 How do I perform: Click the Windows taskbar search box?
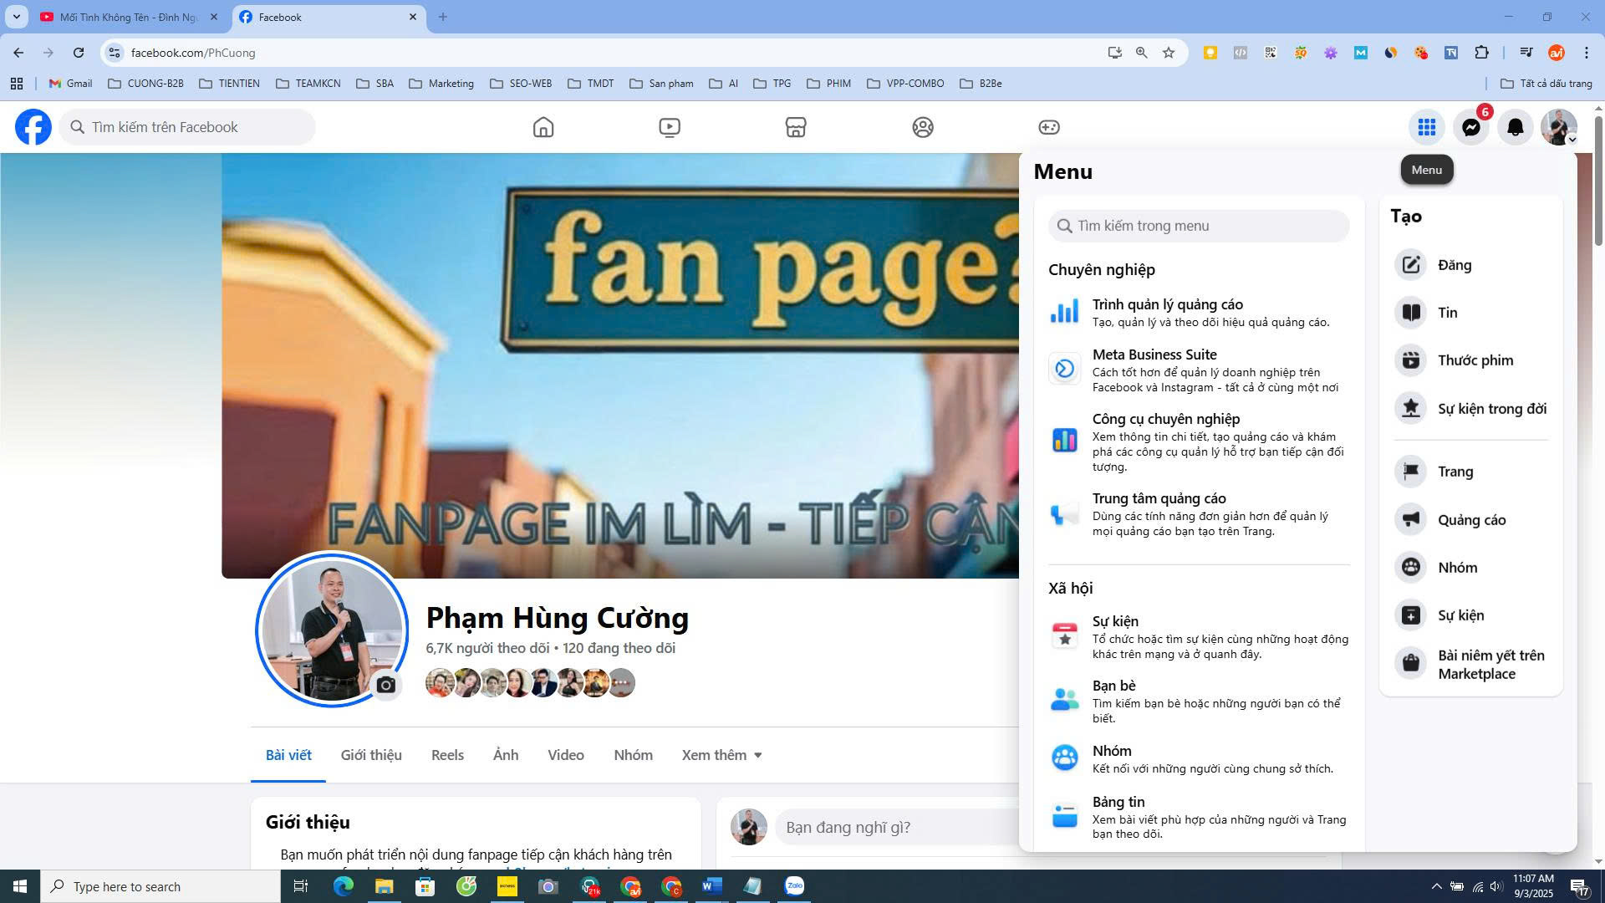click(x=160, y=886)
